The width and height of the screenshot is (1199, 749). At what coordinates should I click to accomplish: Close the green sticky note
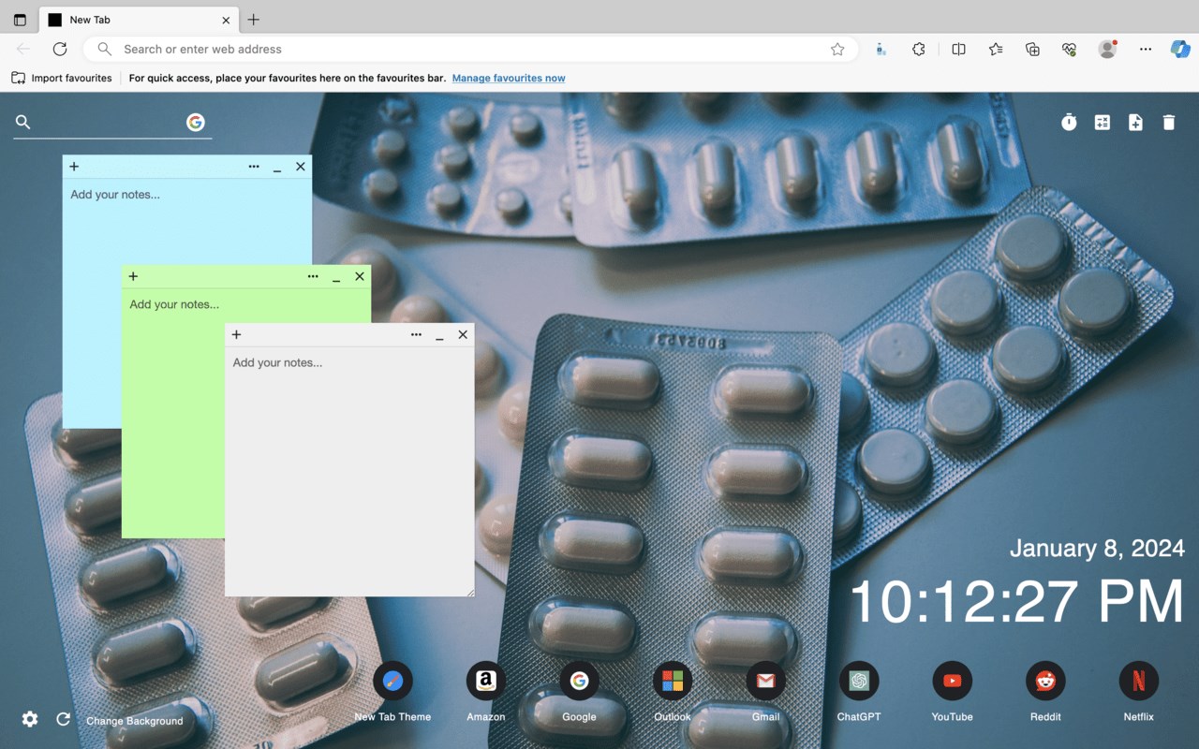360,276
